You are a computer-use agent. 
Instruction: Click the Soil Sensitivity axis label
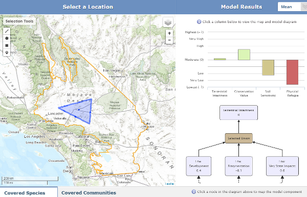[268, 93]
